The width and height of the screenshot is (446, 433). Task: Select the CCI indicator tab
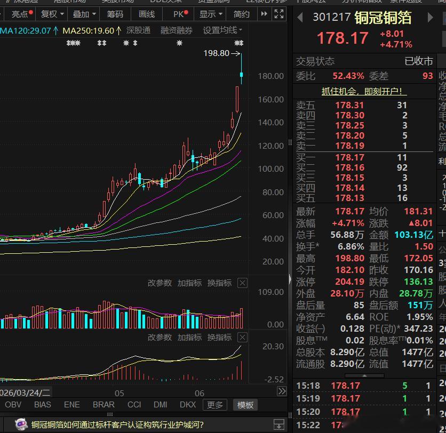click(134, 405)
